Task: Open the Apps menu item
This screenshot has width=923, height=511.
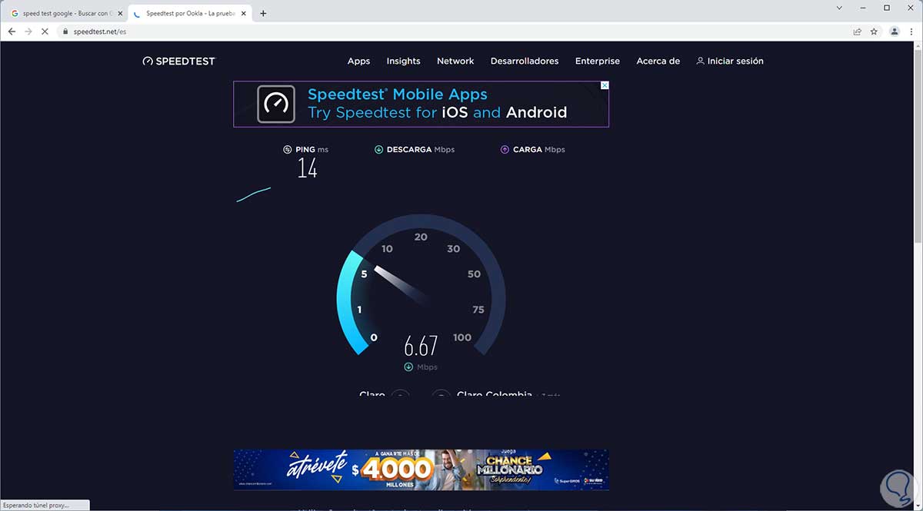Action: pyautogui.click(x=358, y=61)
